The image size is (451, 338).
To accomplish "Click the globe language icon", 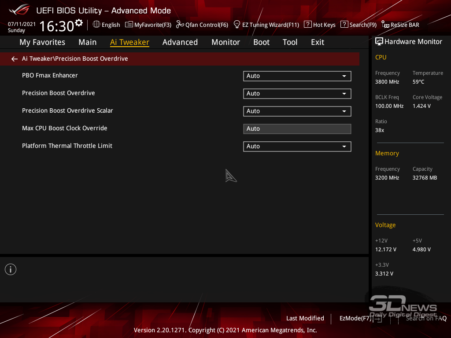I will coord(96,25).
